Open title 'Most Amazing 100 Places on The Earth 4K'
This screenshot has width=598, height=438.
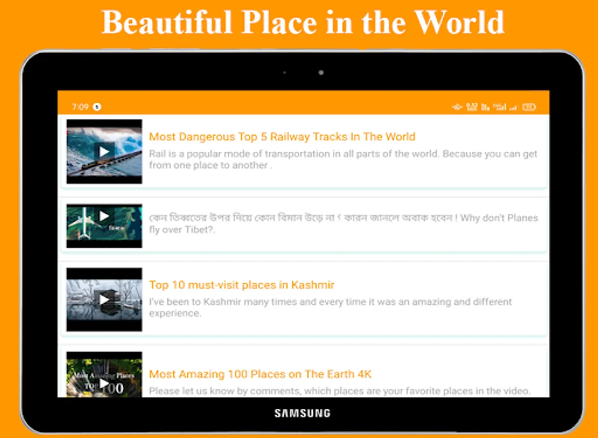click(260, 374)
